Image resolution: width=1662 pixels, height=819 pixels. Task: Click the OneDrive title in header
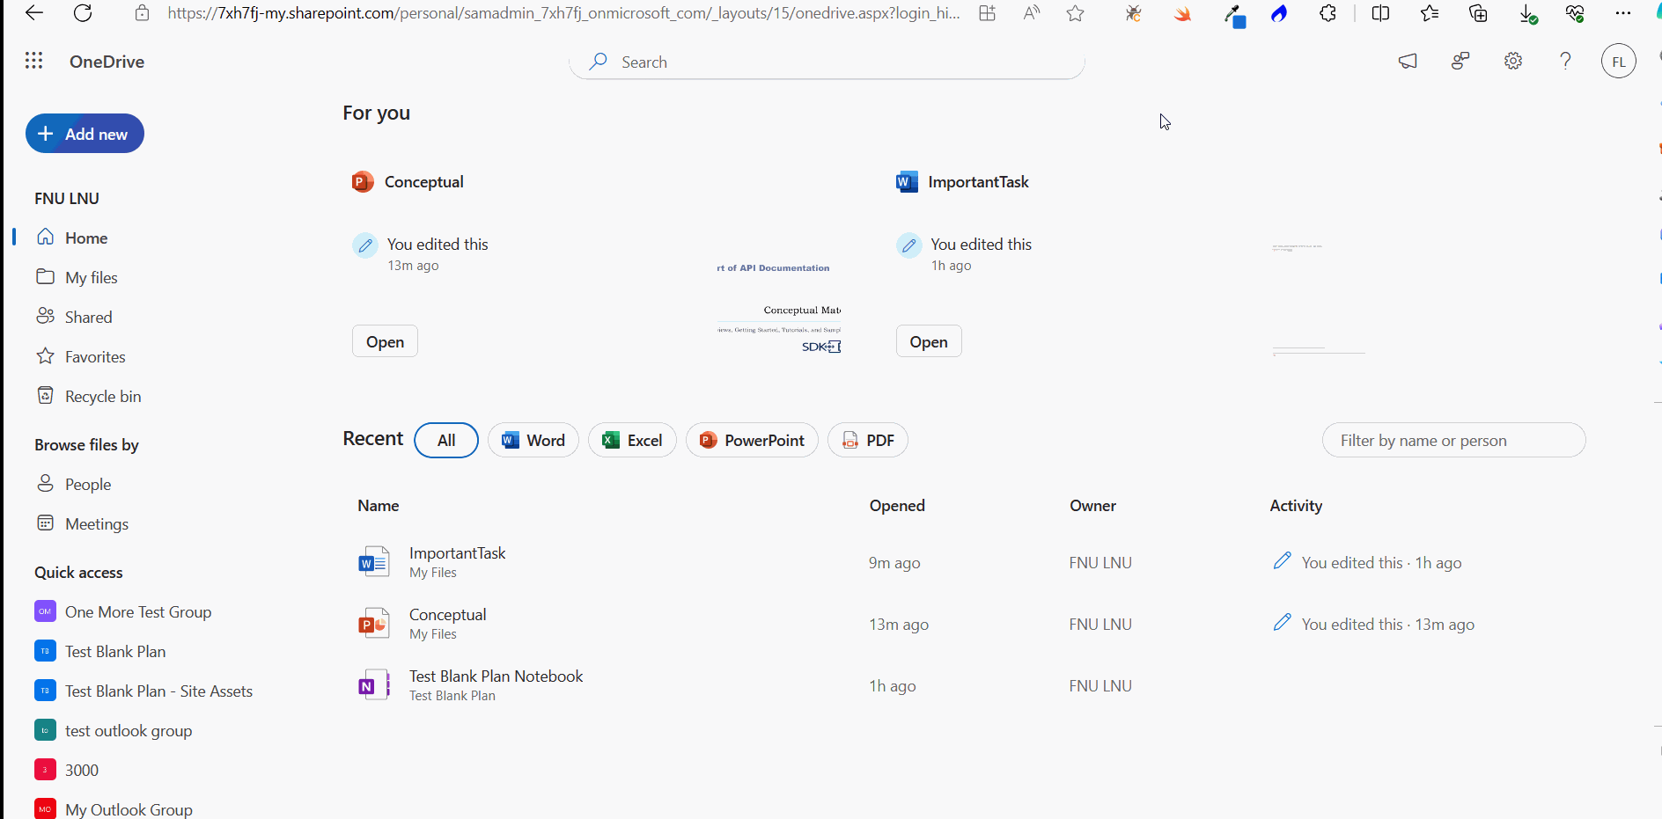tap(107, 62)
